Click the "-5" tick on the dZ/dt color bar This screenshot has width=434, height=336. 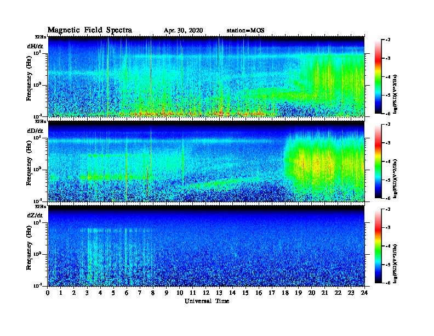coord(388,265)
